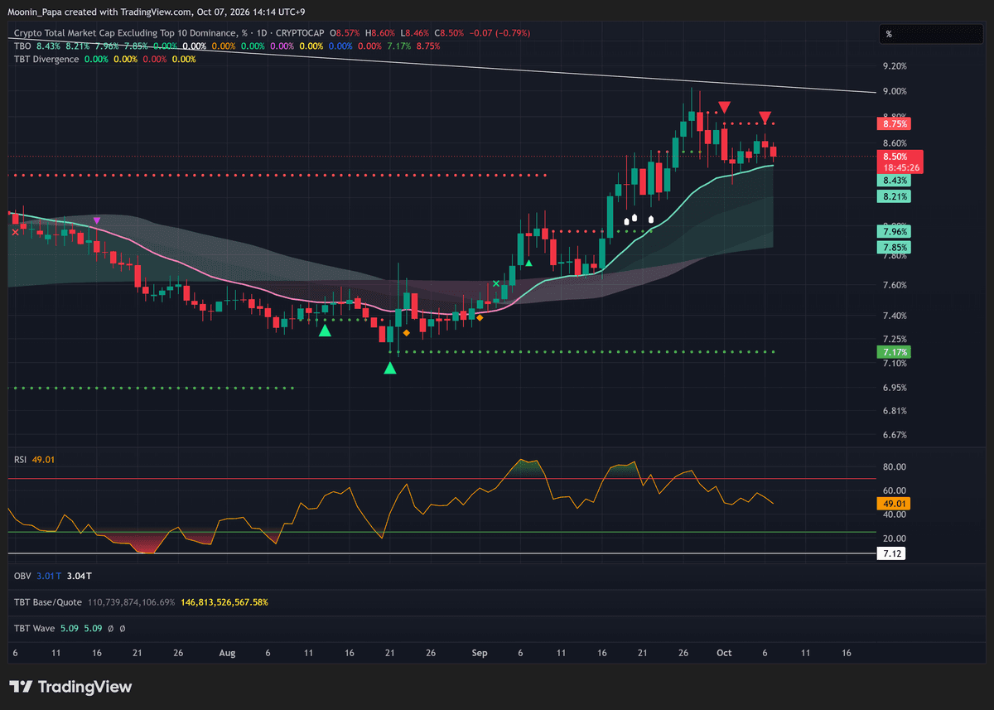Viewport: 994px width, 710px height.
Task: Select the large green up-triangle near August 13
Action: click(326, 331)
